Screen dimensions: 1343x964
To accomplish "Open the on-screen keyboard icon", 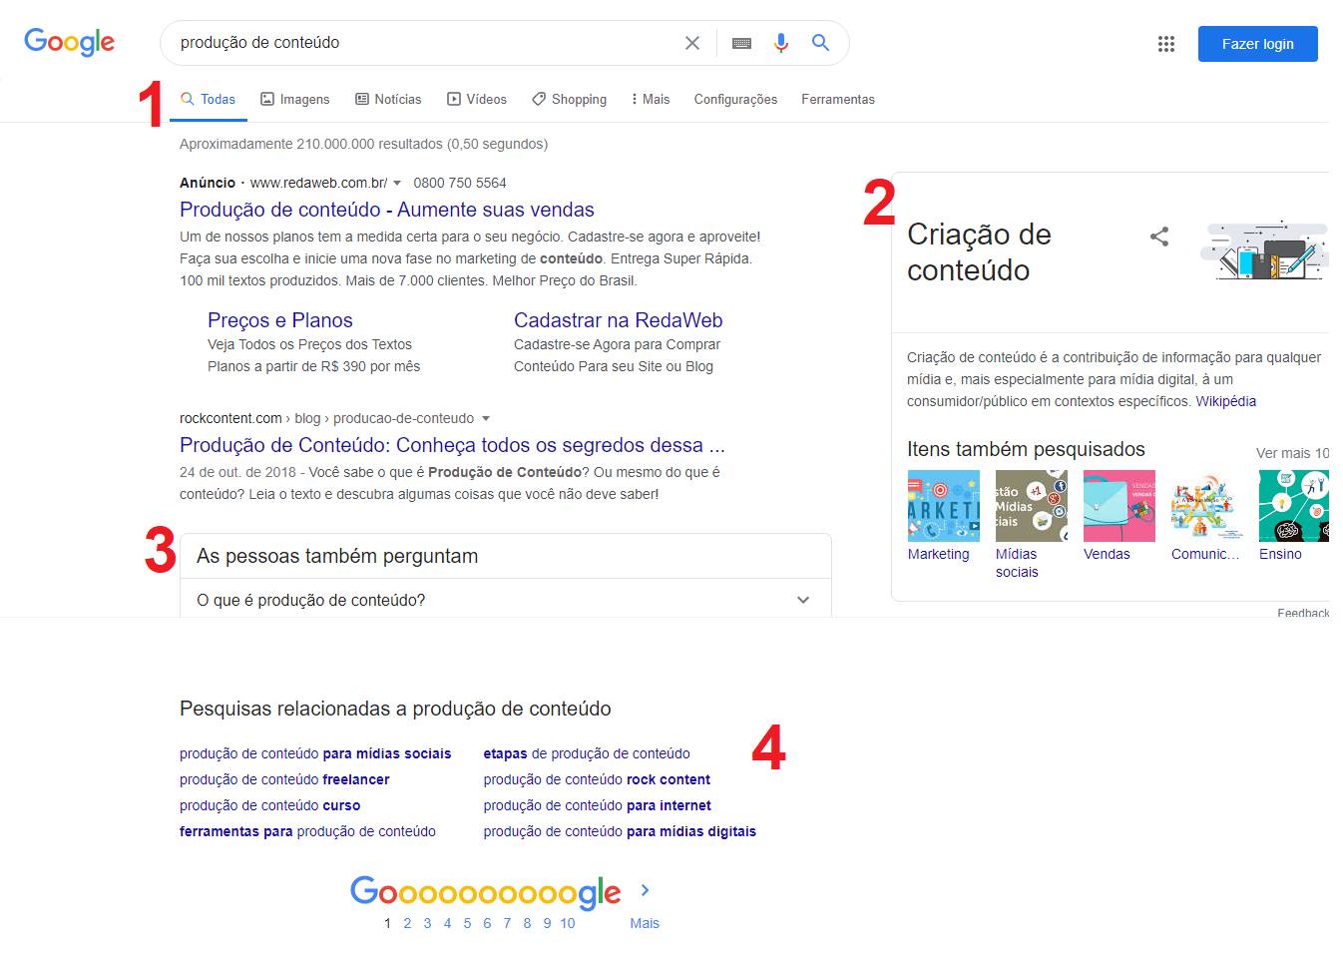I will coord(741,43).
